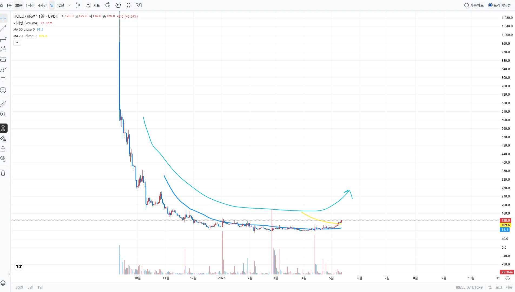Select the 1분 timeframe
Viewport: 515px width, 292px height.
9,5
